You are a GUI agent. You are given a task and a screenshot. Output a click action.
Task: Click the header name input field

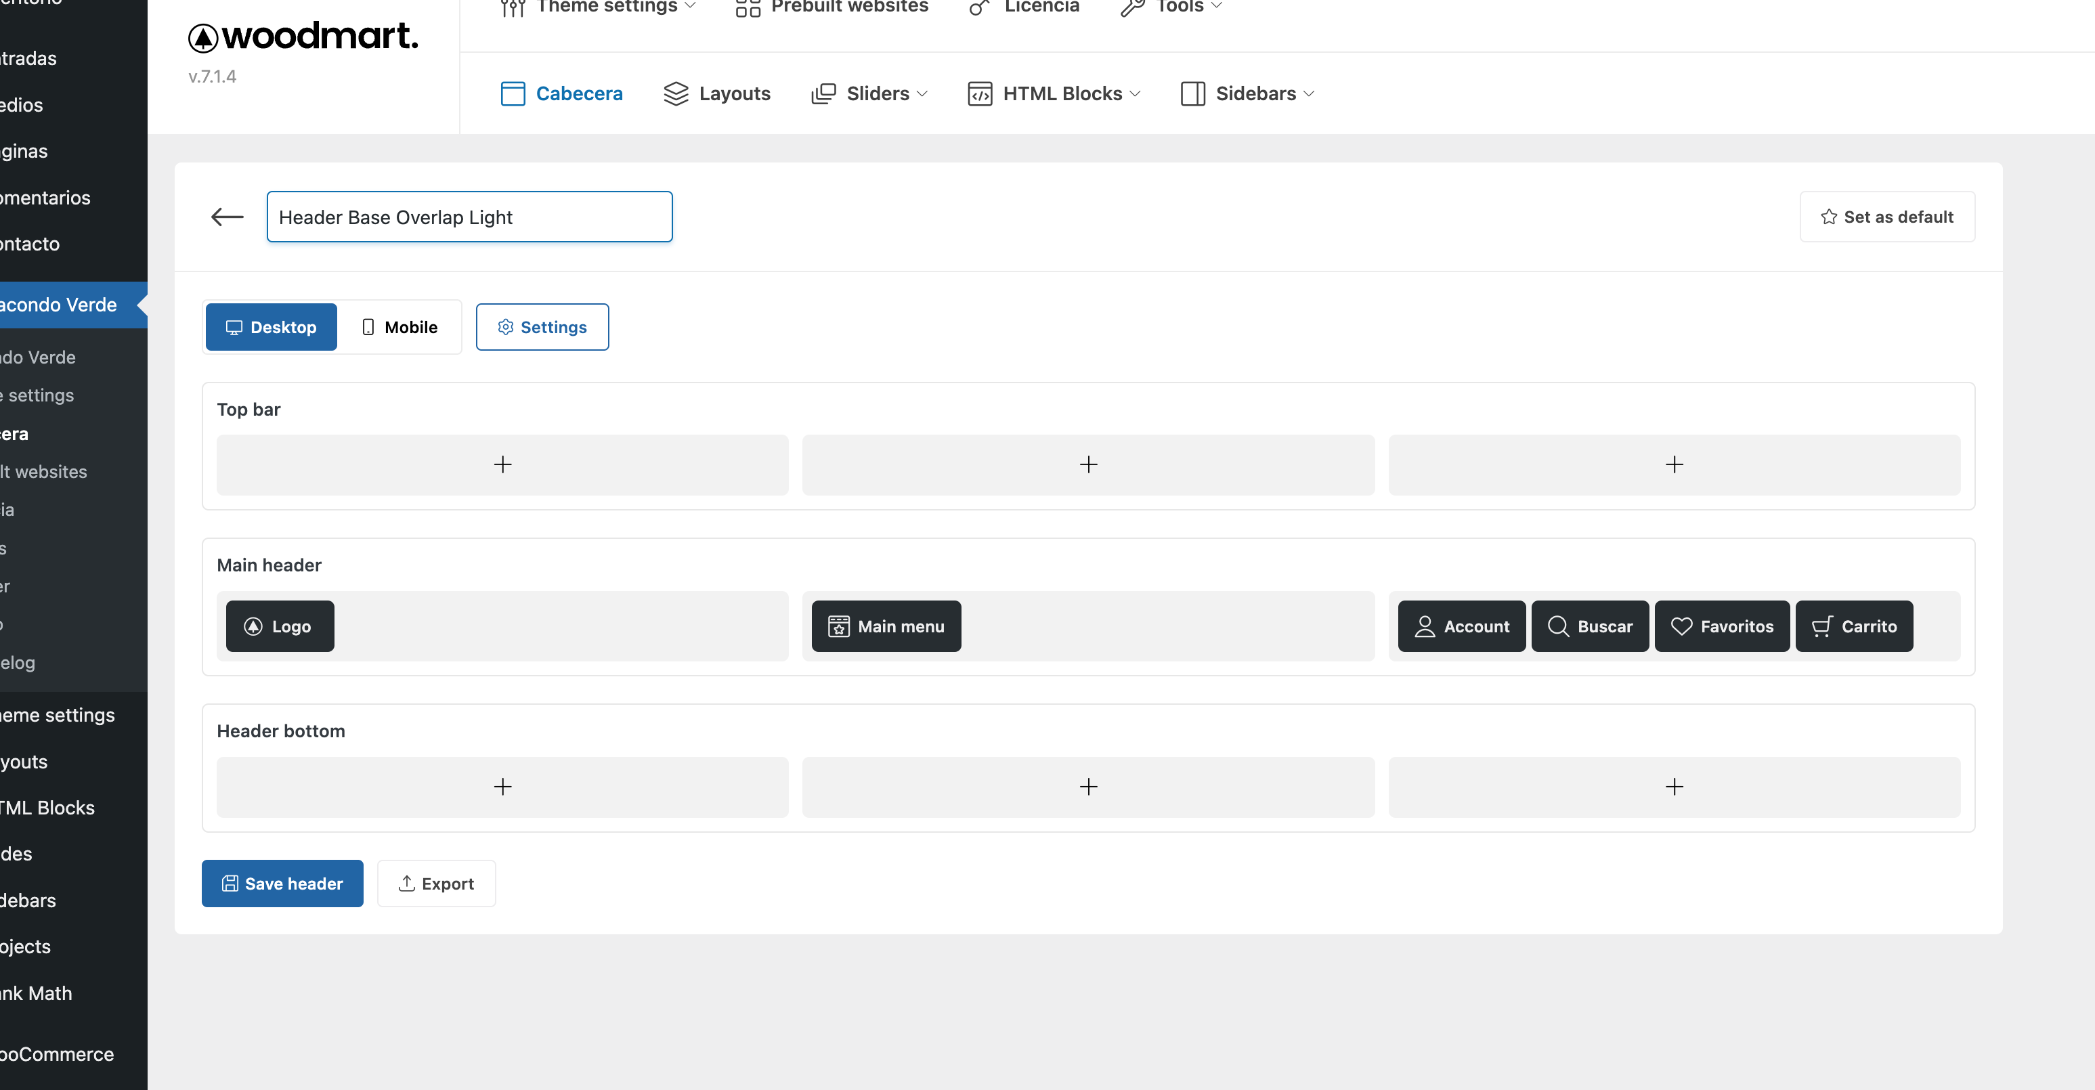[x=469, y=217]
